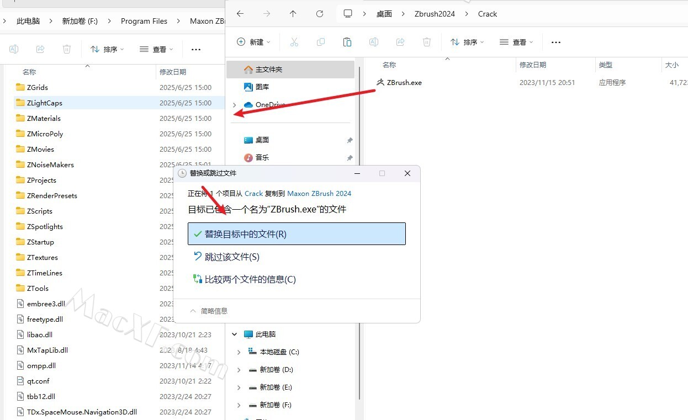Viewport: 688px width, 420px height.
Task: Click Program Files breadcrumb in left window
Action: pos(144,21)
